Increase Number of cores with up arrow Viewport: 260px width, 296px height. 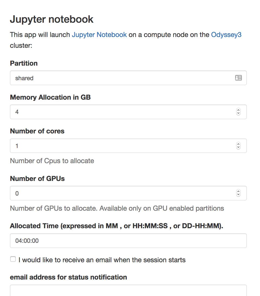pos(238,144)
